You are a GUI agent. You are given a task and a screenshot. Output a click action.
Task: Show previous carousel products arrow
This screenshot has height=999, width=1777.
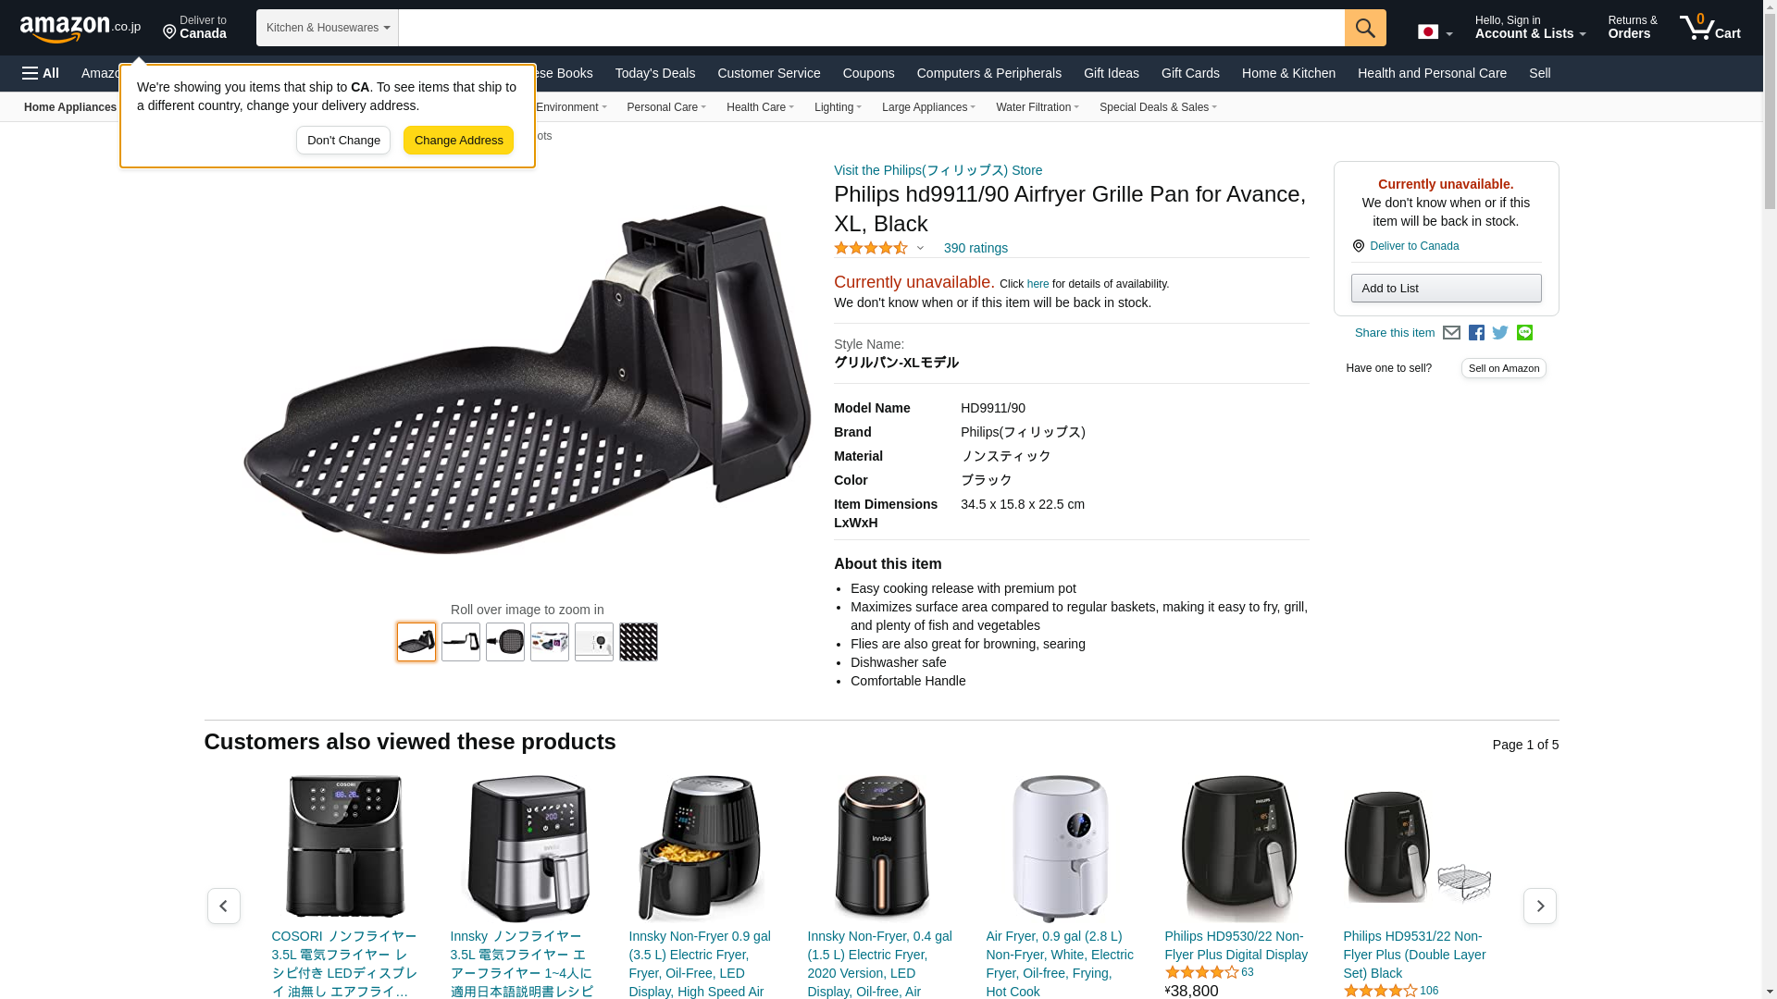224,906
